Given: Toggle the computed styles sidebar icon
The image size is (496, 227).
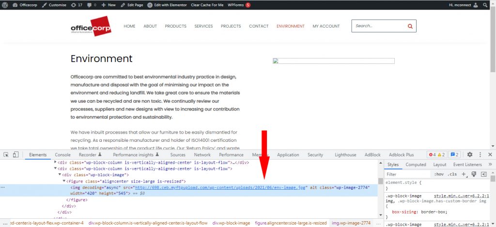Looking at the screenshot, I should 483,174.
